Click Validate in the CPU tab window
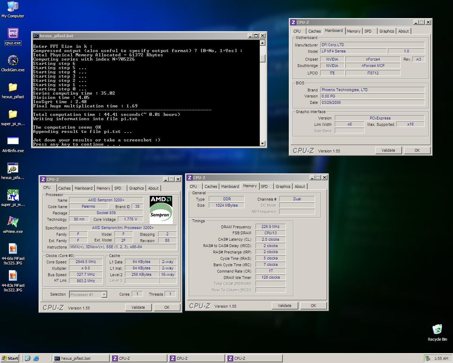The image size is (453, 363). click(x=138, y=307)
